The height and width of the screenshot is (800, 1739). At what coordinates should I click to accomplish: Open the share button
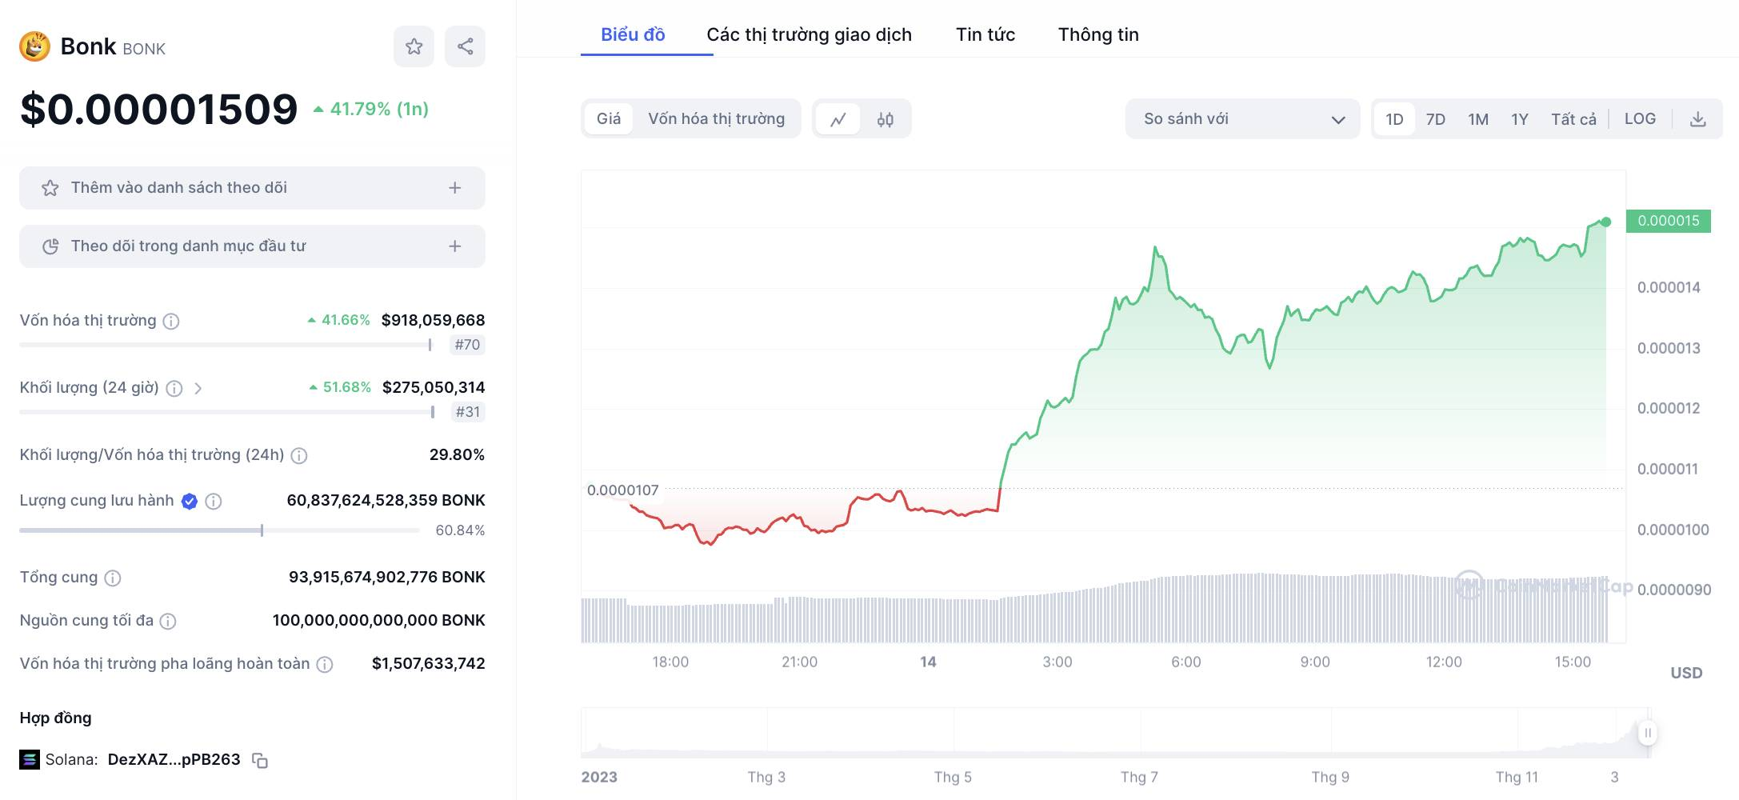pos(465,46)
